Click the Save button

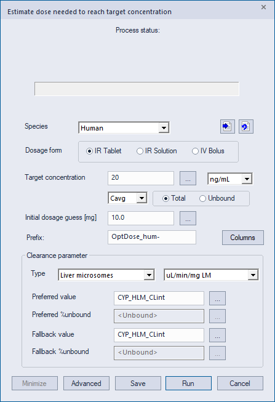(138, 384)
